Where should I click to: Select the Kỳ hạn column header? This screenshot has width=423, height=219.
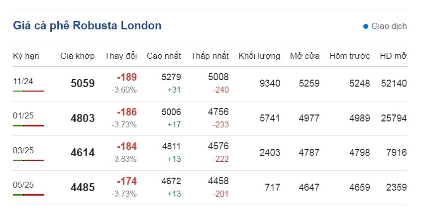(26, 56)
